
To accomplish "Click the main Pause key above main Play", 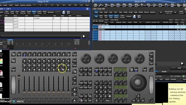I will click(74, 94).
